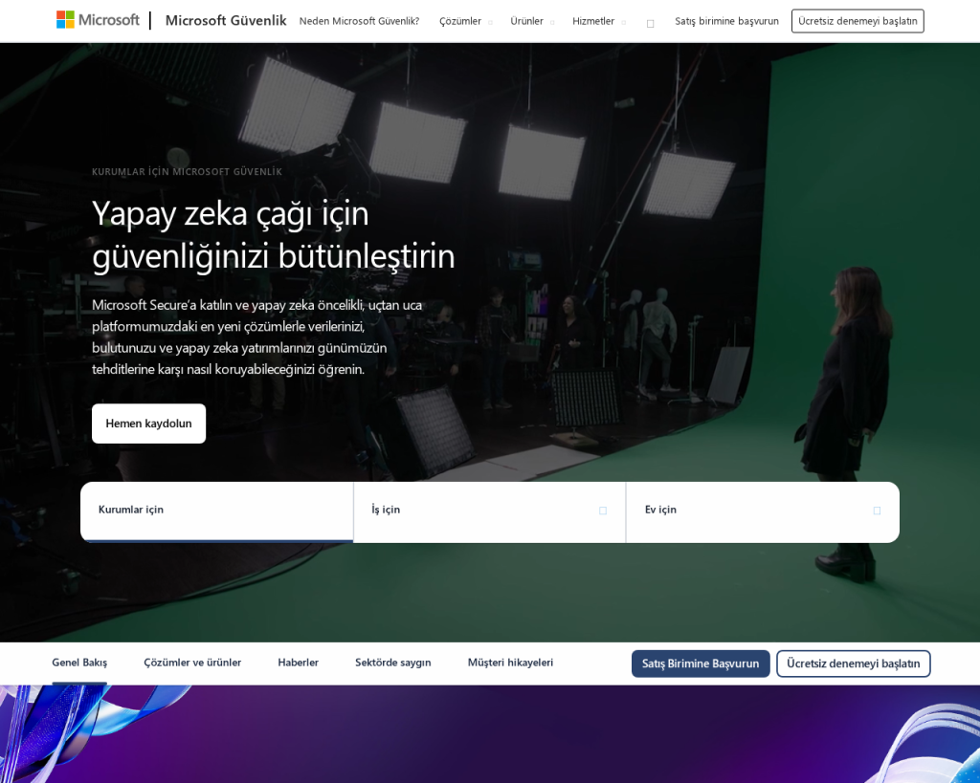Click the small icon after Hizmetler
Screen dimensions: 980x783
(650, 24)
